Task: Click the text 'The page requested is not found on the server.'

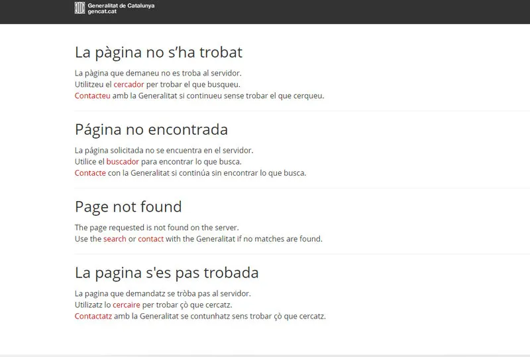Action: tap(157, 228)
